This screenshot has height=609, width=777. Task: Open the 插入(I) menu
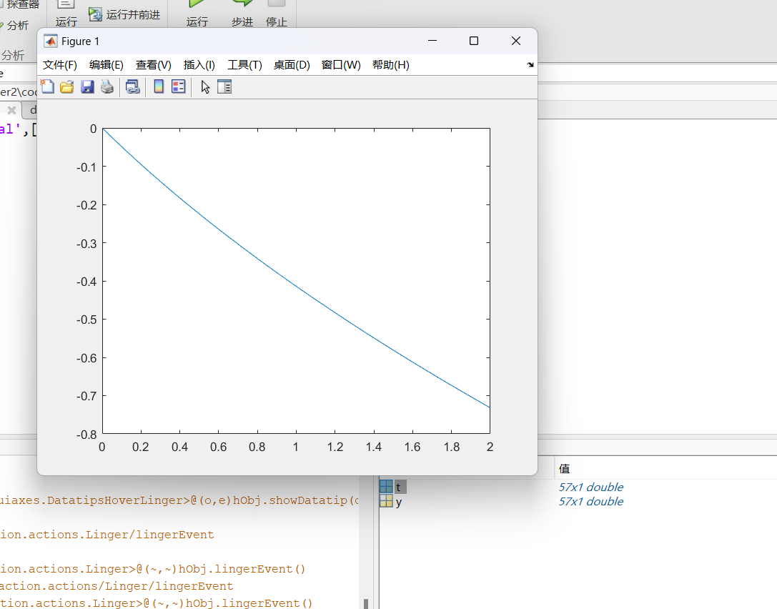(x=199, y=65)
